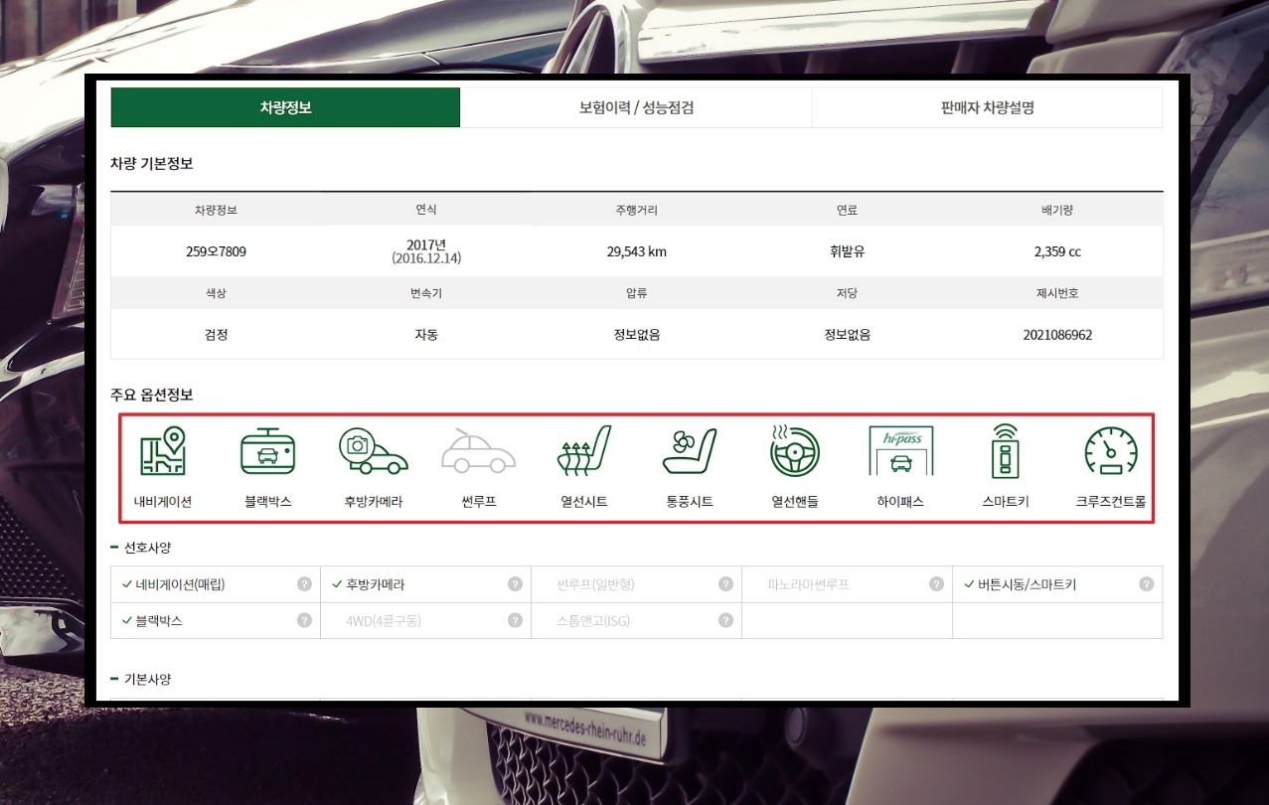Click the 열선시트 heated seat icon
Screen dimensions: 1269x805
pos(583,451)
